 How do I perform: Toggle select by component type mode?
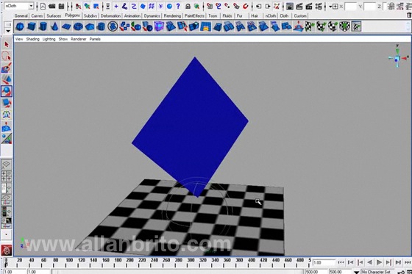point(96,6)
